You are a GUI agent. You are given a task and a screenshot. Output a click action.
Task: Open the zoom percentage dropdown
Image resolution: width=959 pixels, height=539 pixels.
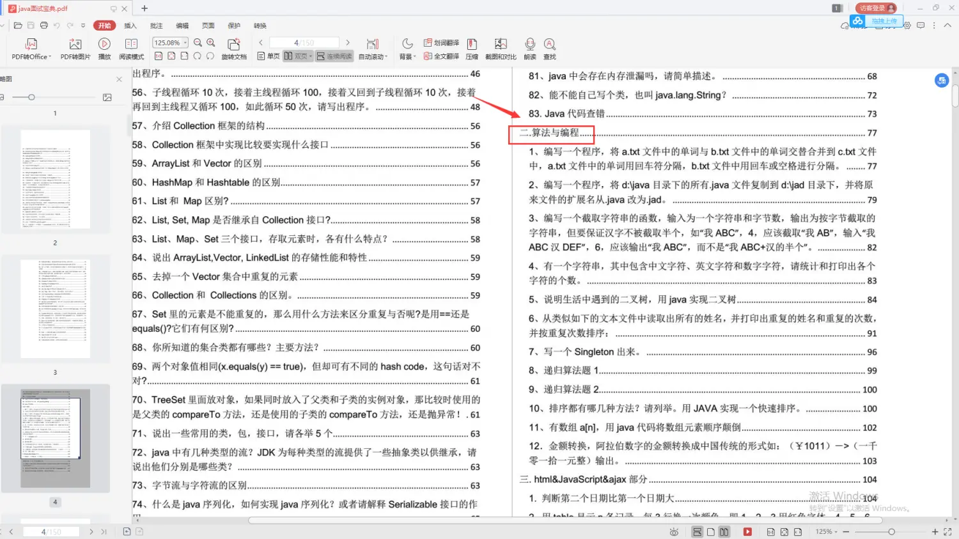[x=169, y=42]
